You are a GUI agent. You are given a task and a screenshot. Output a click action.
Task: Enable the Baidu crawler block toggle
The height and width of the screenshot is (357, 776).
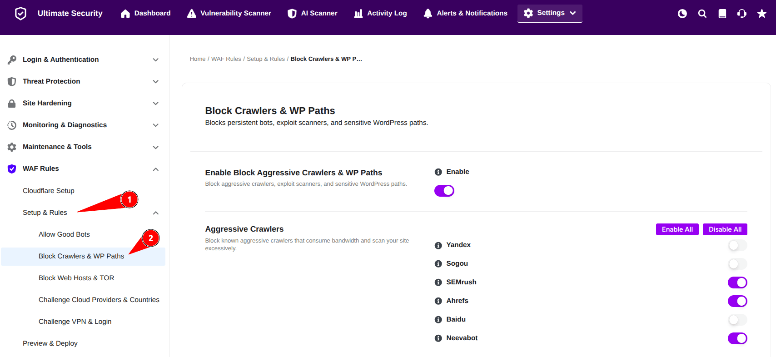(737, 320)
